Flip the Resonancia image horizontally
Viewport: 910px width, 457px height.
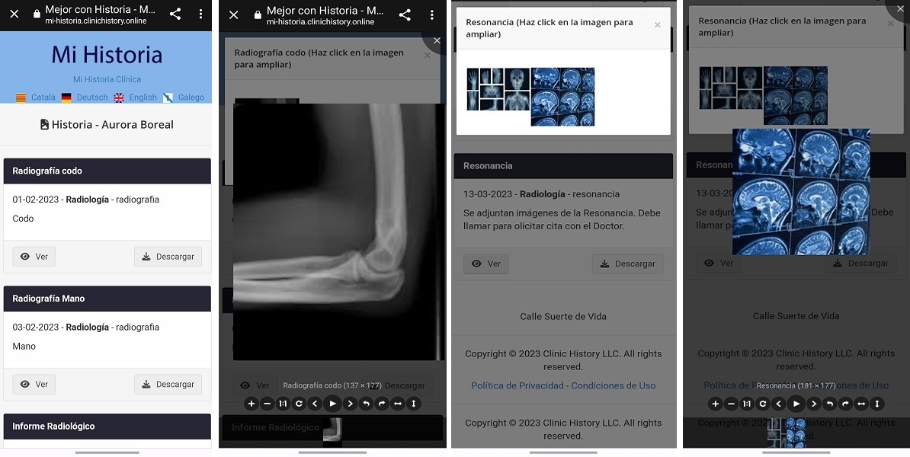tap(861, 404)
